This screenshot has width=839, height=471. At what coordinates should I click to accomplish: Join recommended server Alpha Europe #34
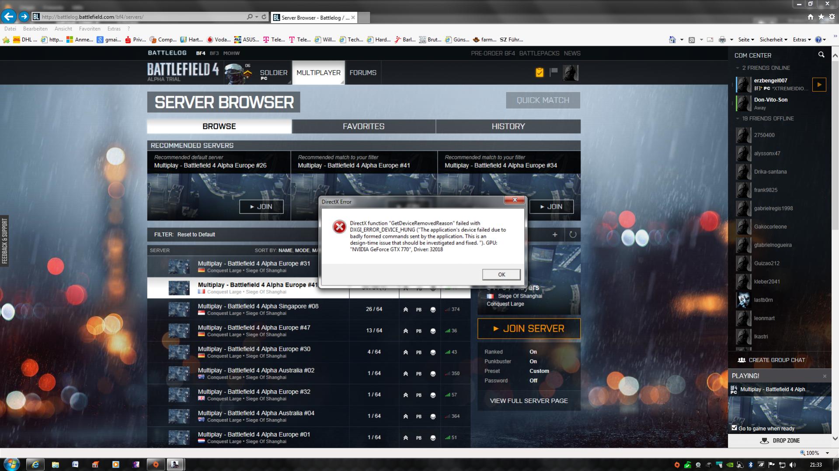coord(551,206)
